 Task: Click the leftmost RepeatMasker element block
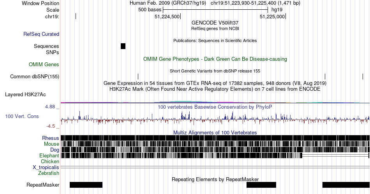point(86,185)
